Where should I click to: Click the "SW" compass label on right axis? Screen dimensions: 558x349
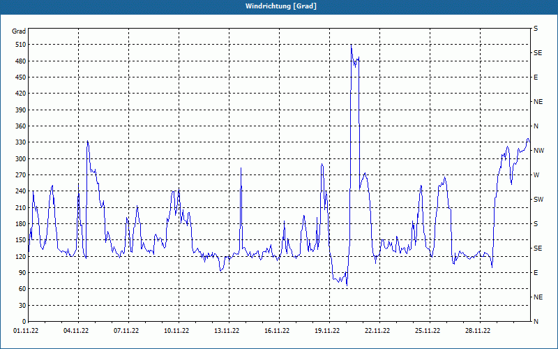[538, 200]
